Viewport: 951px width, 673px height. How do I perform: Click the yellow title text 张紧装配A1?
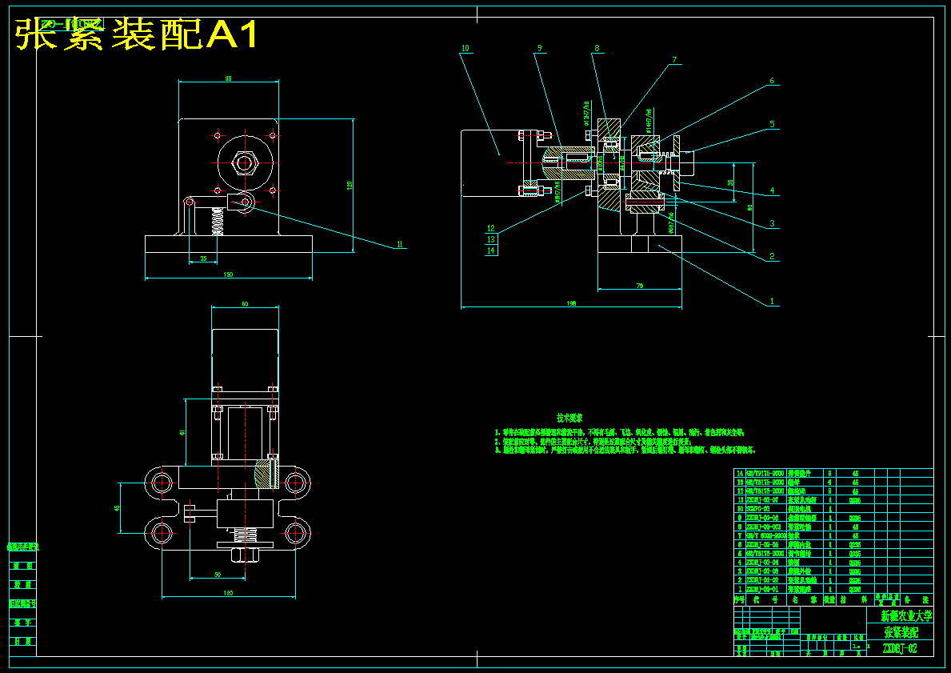click(137, 34)
